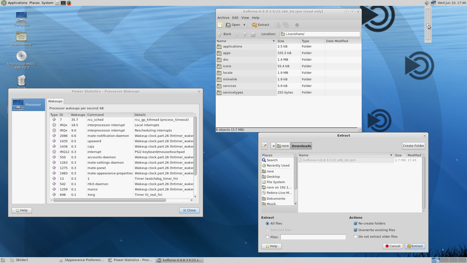Click the path bar left scroll arrow
This screenshot has width=467, height=263.
point(273,146)
